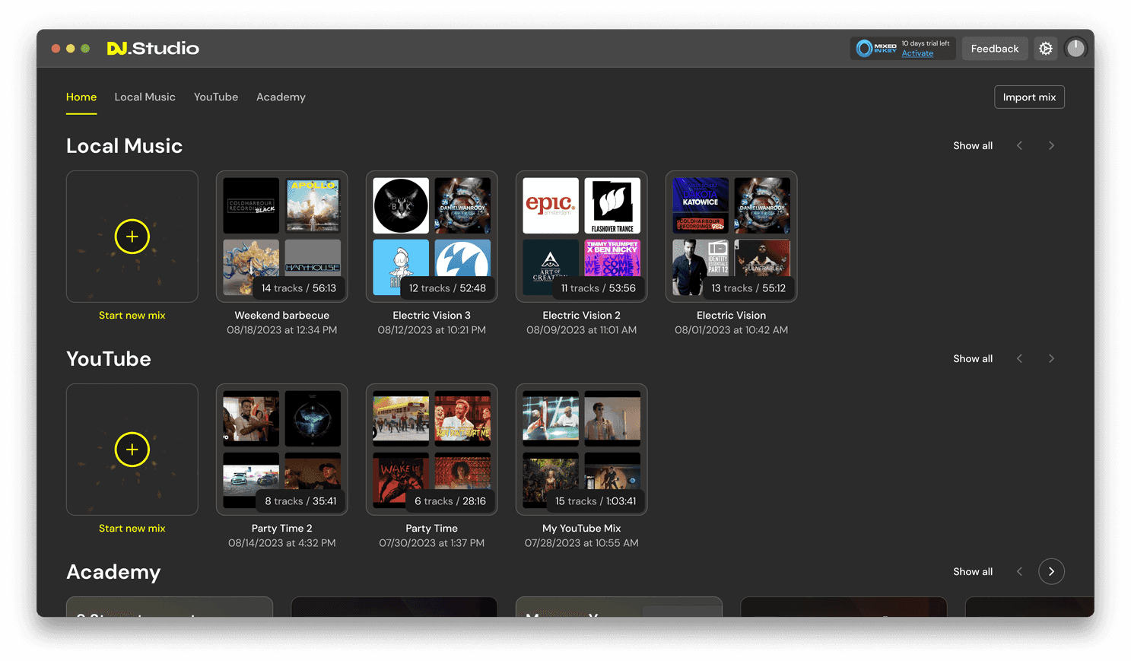The width and height of the screenshot is (1131, 661).
Task: Advance the Academy carousel with right arrow
Action: 1051,572
